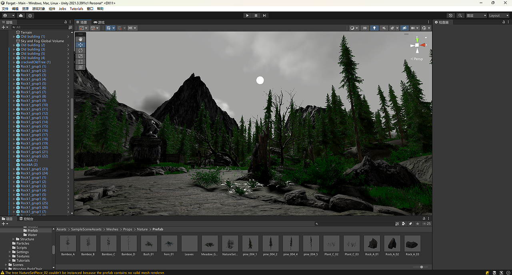The image size is (512, 275).
Task: Open the account dropdown
Action: coord(8,16)
